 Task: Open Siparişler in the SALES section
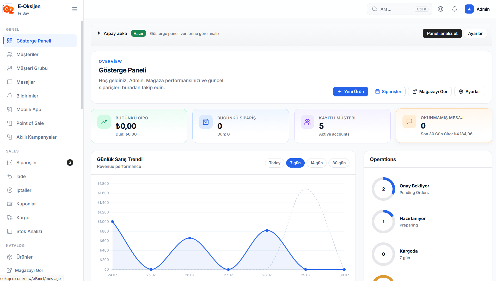(40, 163)
